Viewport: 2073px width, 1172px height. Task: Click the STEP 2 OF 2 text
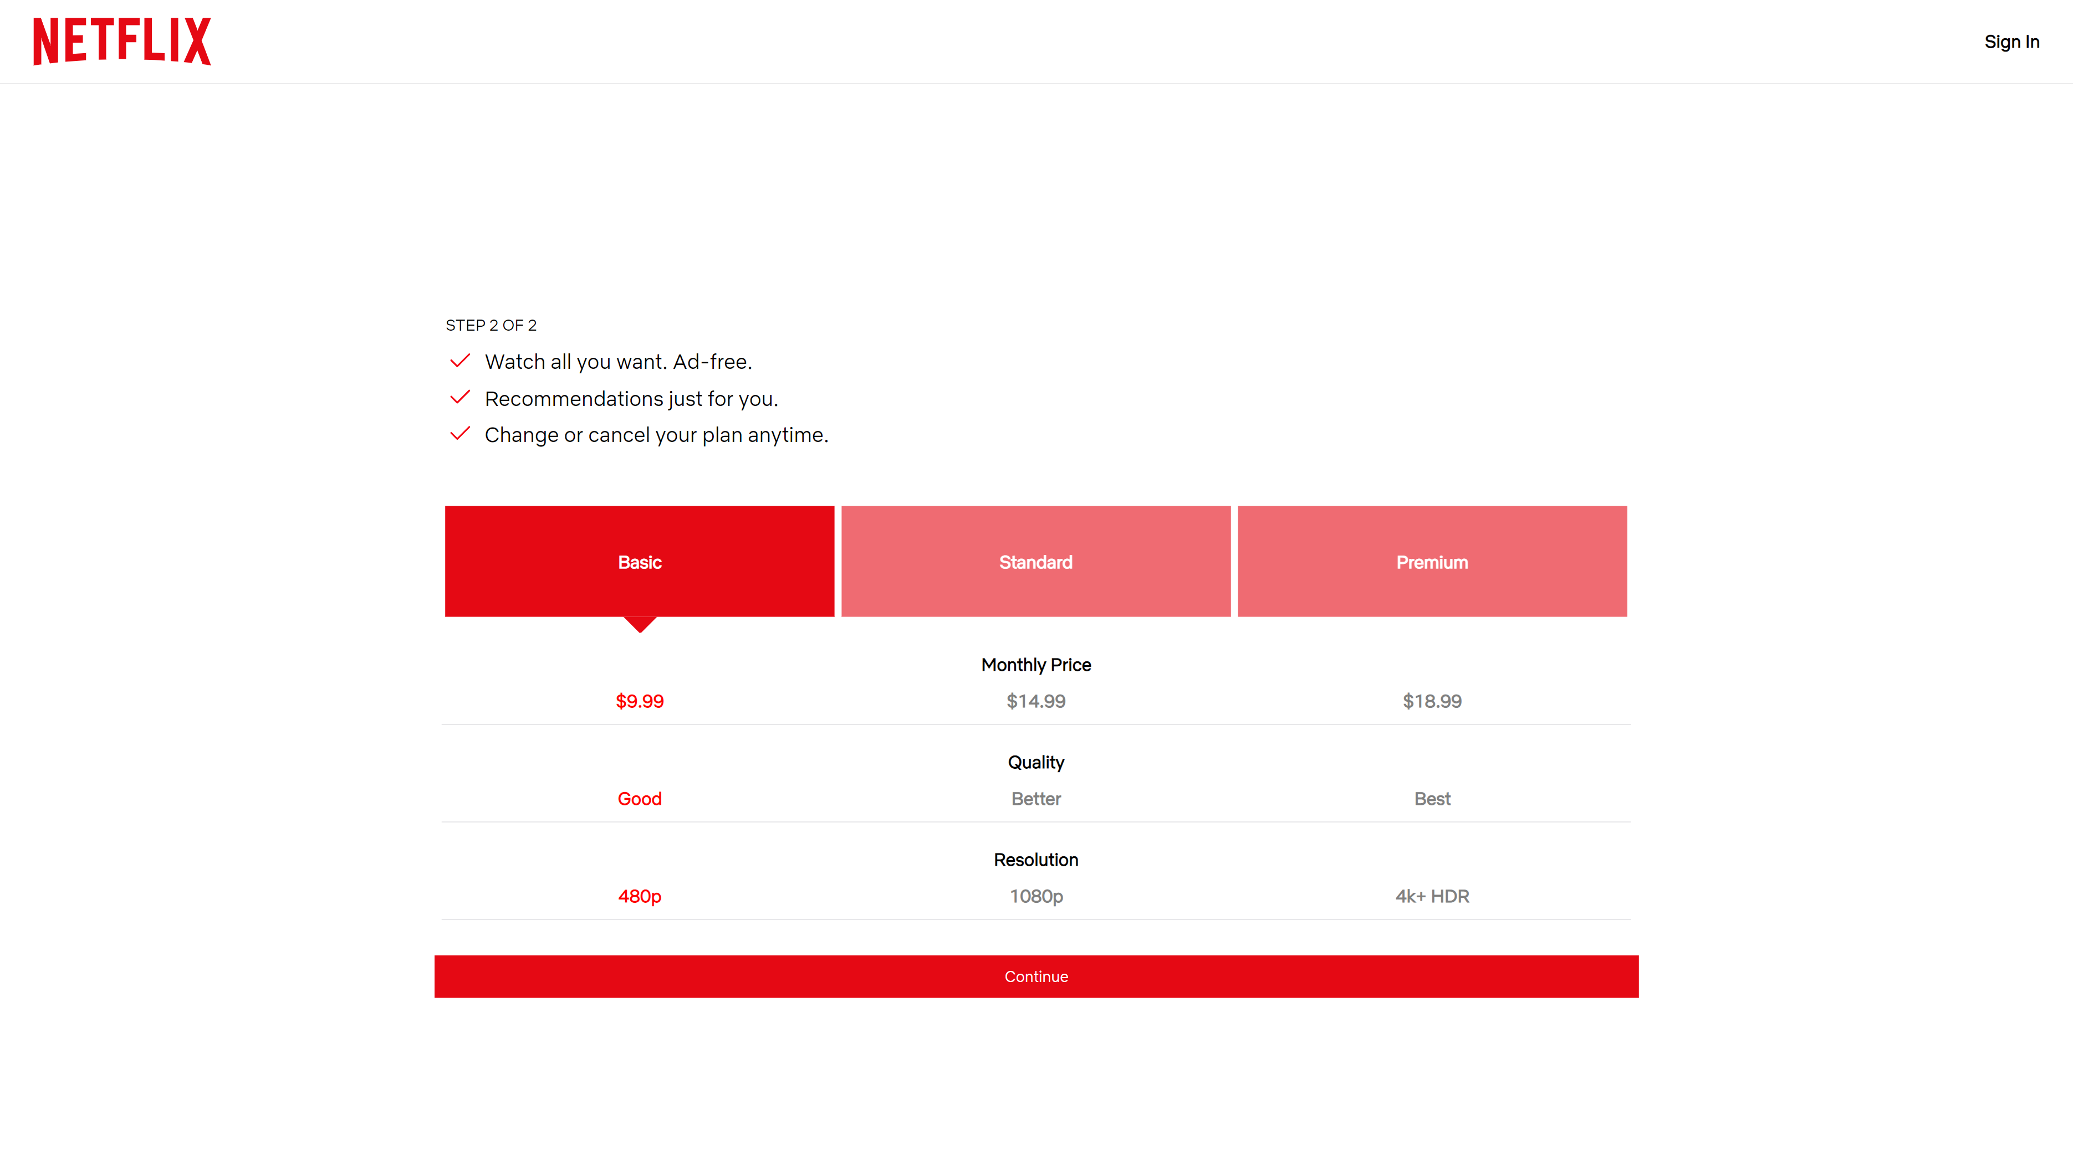(491, 325)
